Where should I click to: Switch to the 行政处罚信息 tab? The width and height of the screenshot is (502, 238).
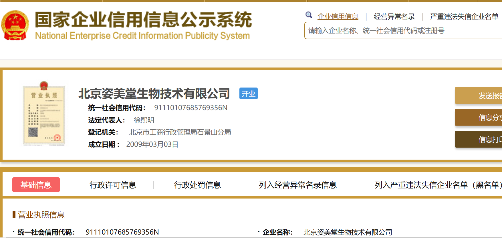pyautogui.click(x=197, y=185)
